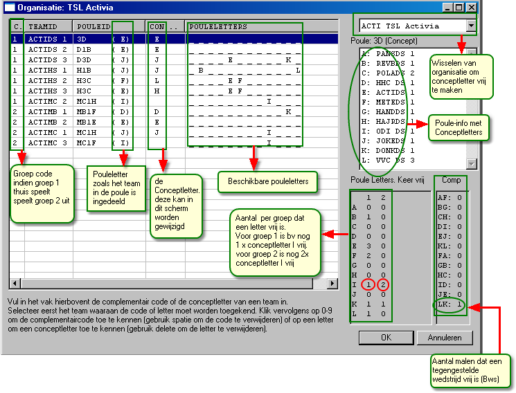The width and height of the screenshot is (516, 393).
Task: Select the ACTIHS 2 team row
Action: (x=174, y=80)
